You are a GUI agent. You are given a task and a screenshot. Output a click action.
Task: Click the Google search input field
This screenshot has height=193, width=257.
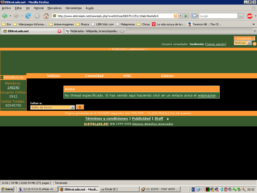click(218, 16)
